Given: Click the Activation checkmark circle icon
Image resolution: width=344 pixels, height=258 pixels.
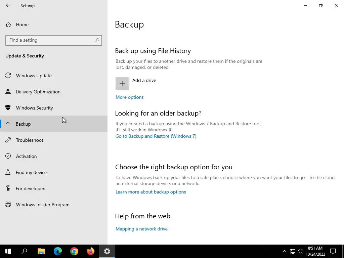Looking at the screenshot, I should pyautogui.click(x=8, y=156).
